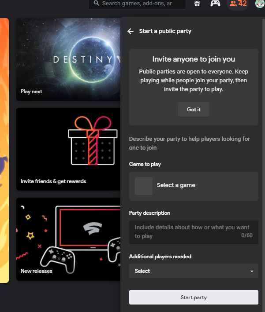Focus the Party description text box
This screenshot has height=312, width=265.
click(194, 232)
